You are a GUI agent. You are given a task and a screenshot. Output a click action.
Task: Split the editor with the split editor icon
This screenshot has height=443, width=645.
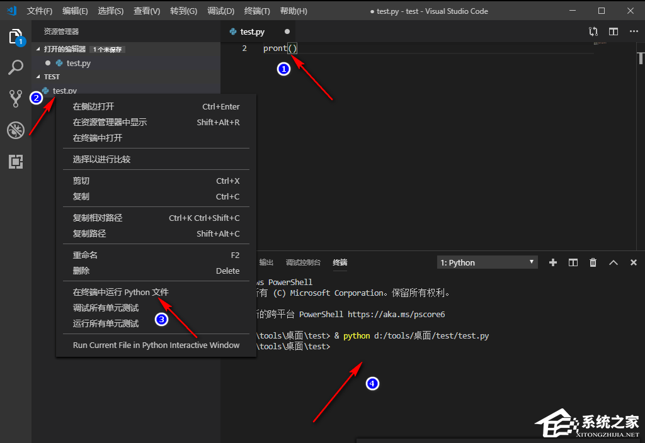[613, 31]
